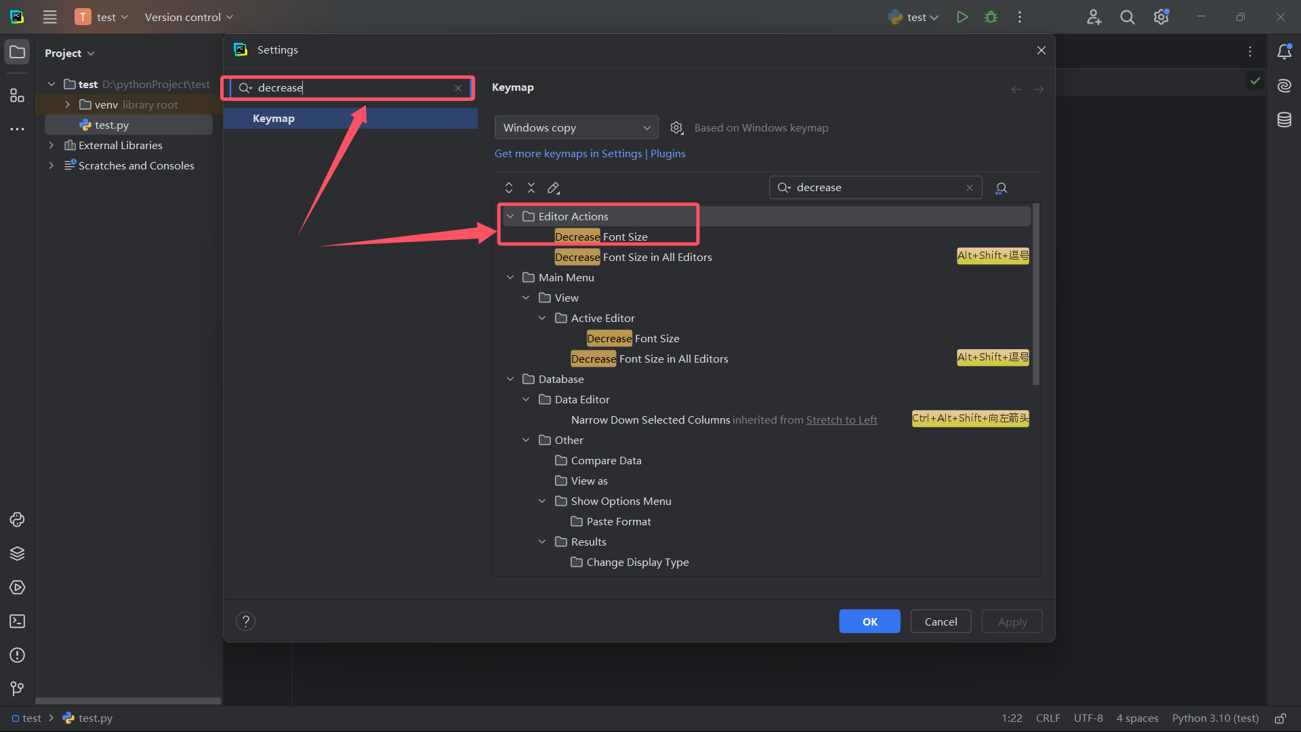Click the Expand All icon in Keymap toolbar
Viewport: 1301px width, 732px height.
pos(509,188)
